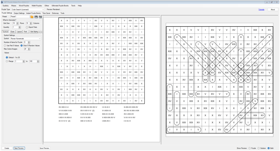Open the Tutorials link

(x=261, y=10)
